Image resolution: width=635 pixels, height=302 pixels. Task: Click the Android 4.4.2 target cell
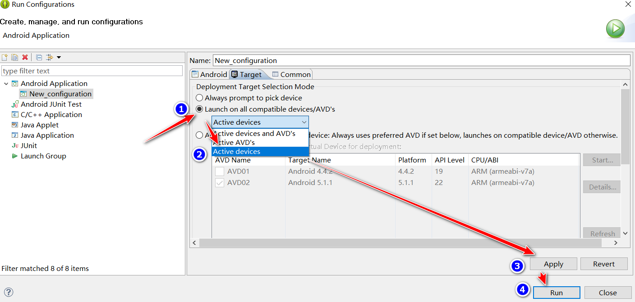coord(310,171)
